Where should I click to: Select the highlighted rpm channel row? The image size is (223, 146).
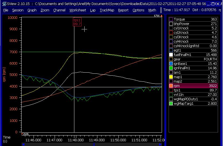tap(194, 86)
